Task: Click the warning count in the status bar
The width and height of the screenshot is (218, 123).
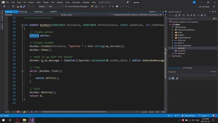Action: 25,112
